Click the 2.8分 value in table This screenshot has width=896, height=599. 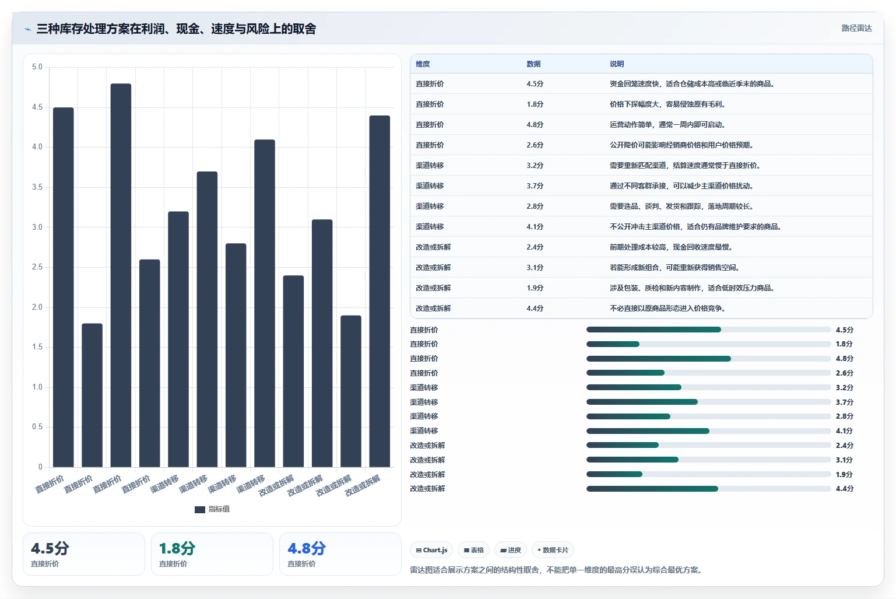click(x=535, y=206)
